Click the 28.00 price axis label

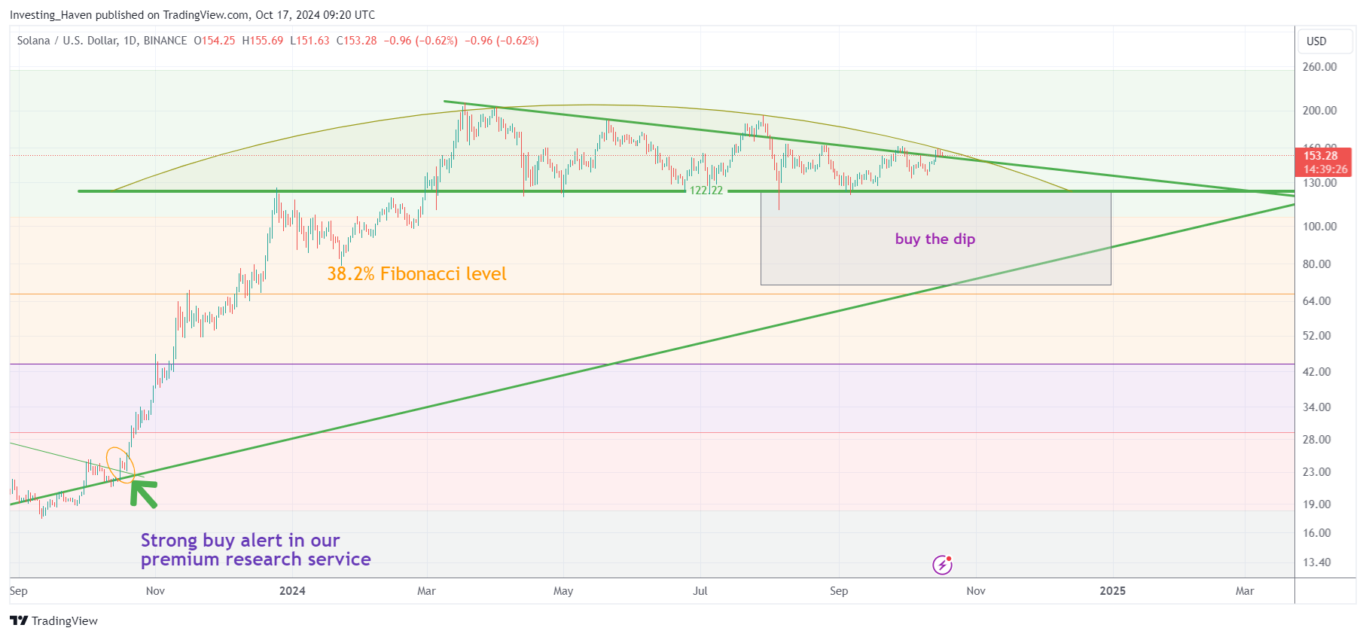point(1317,440)
